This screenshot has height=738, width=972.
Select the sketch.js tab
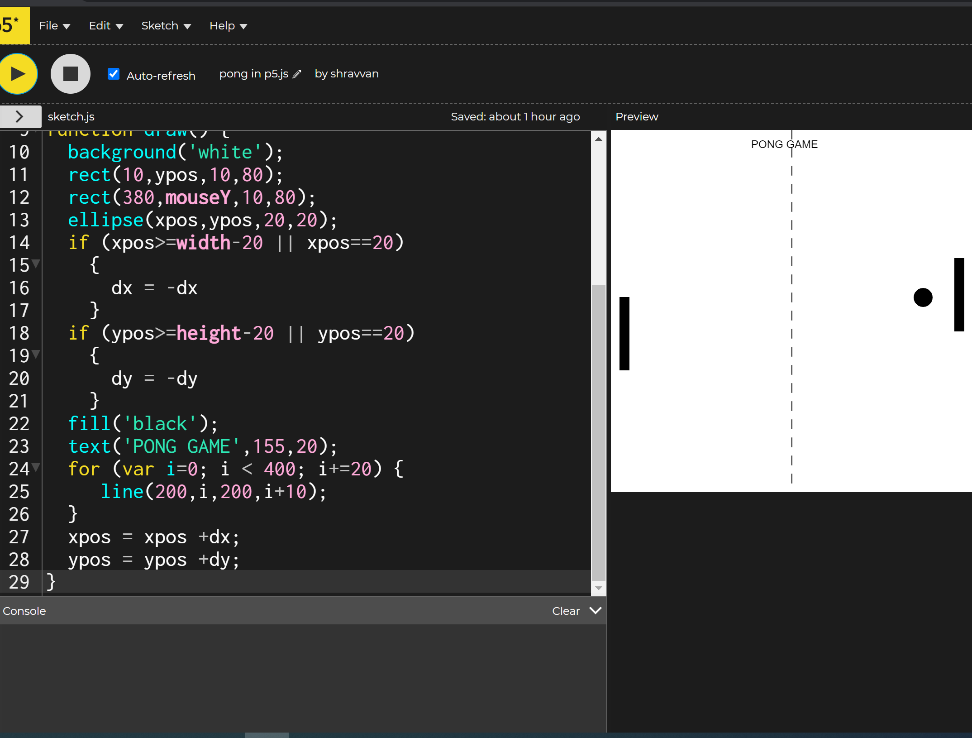71,116
